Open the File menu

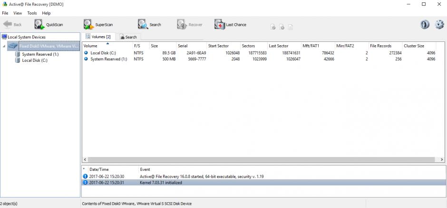[x=5, y=13]
